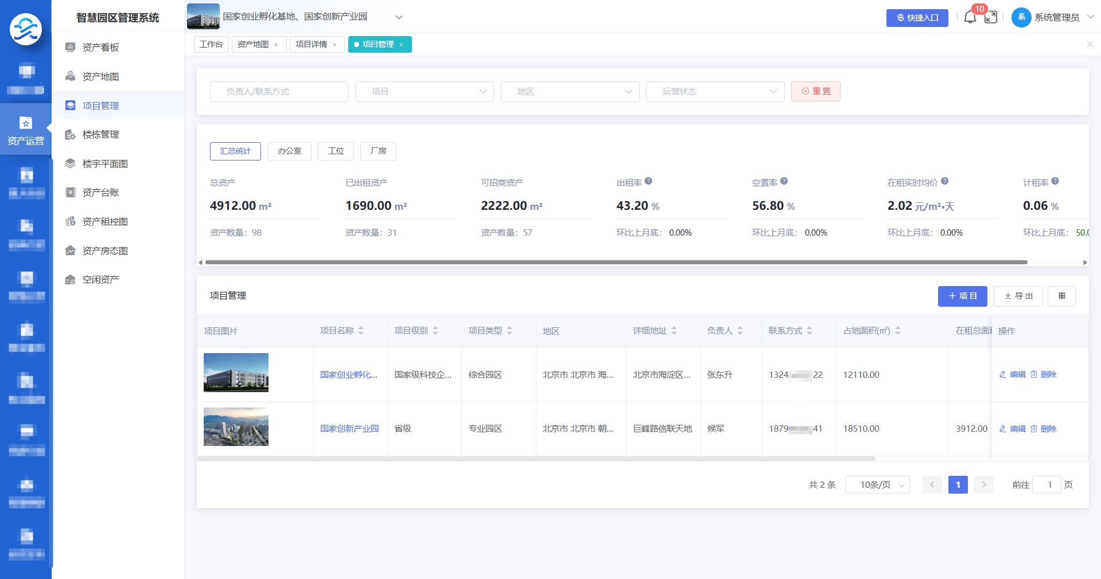Viewport: 1101px width, 579px height.
Task: Click help icon beside 空置率
Action: pos(784,181)
